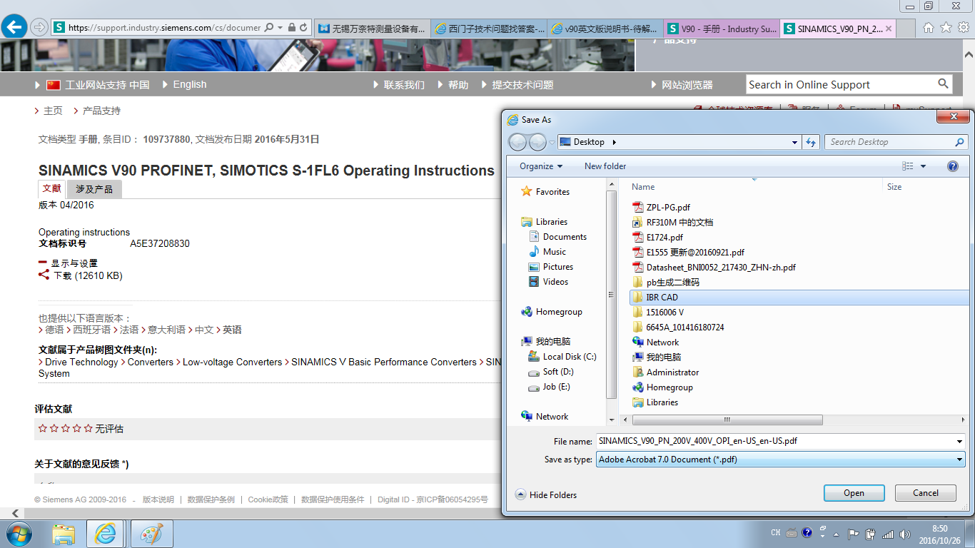Open the Action Center flag icon

point(853,534)
